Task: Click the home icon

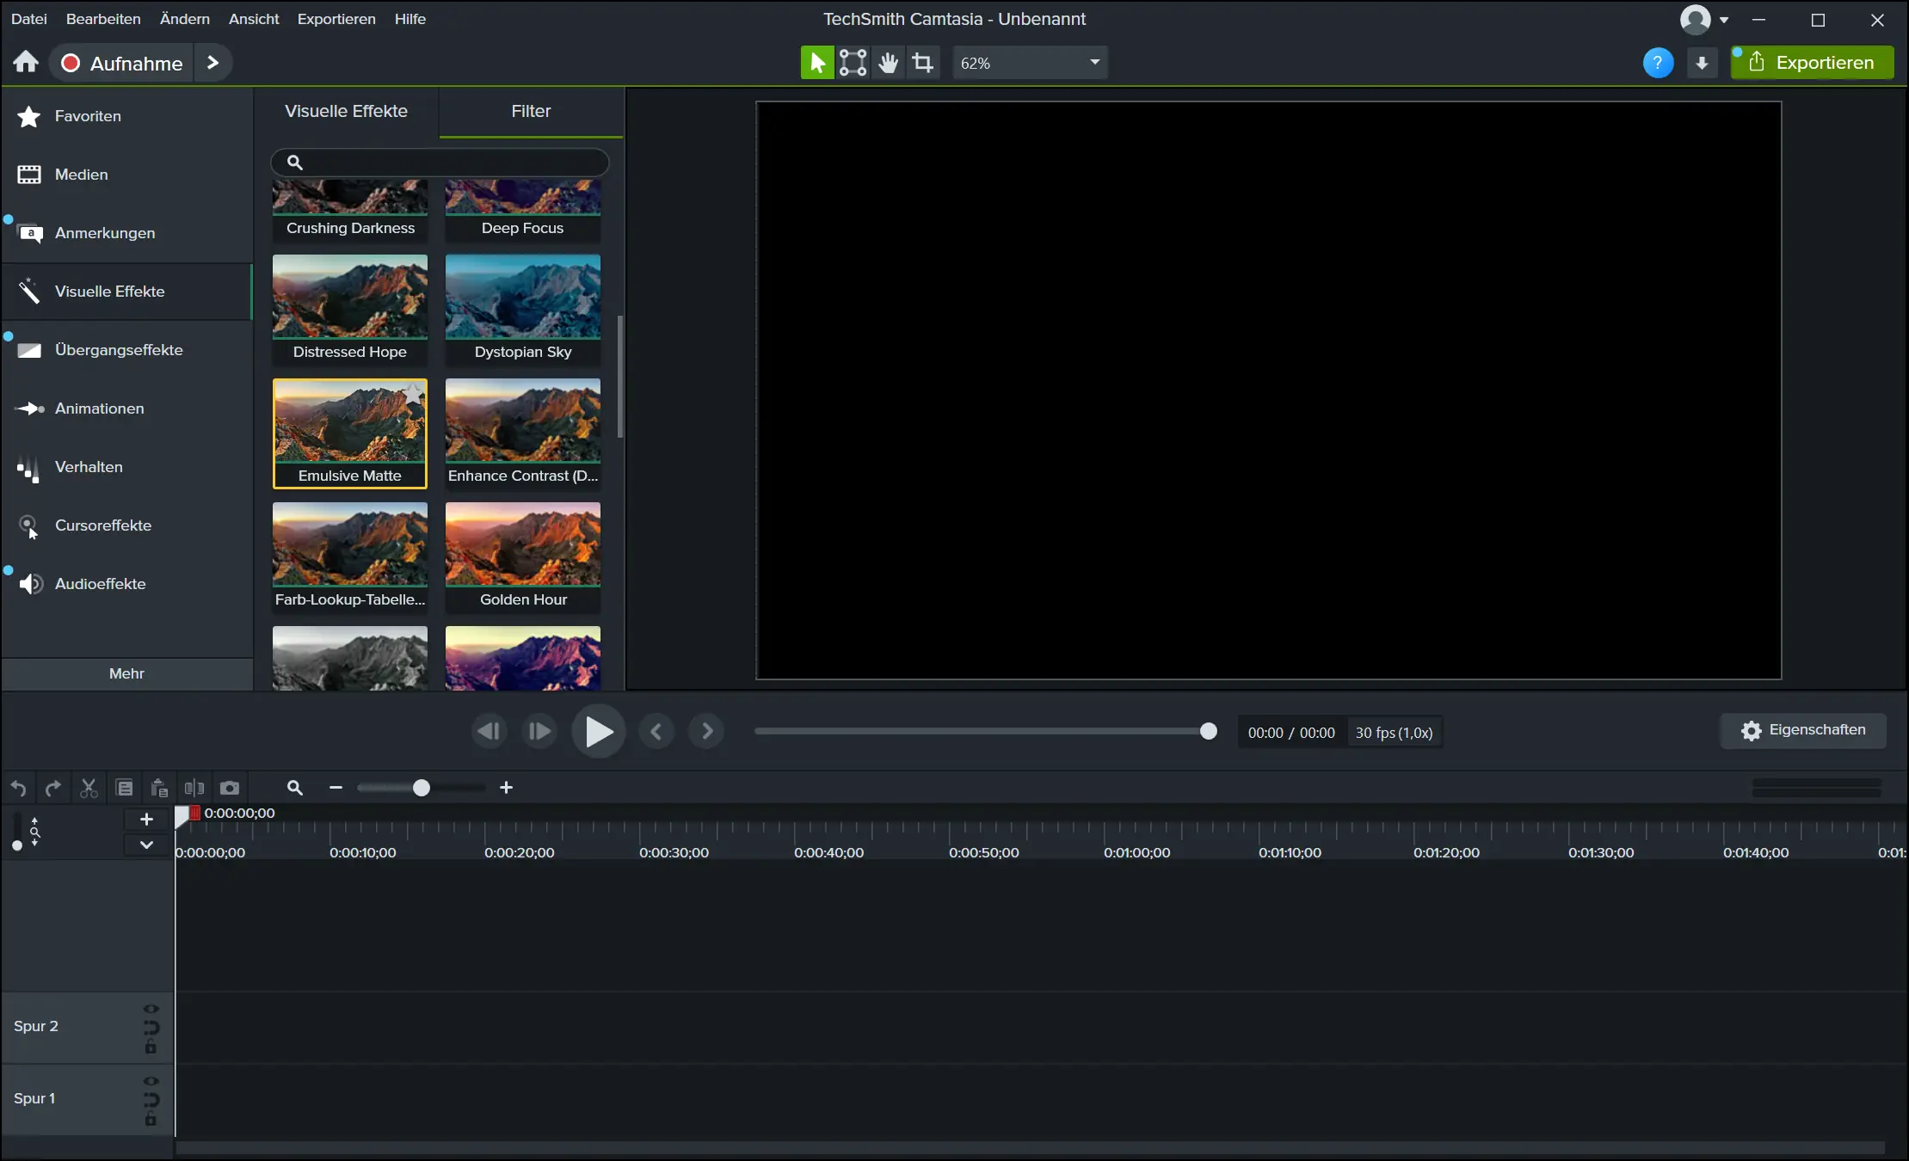Action: coord(26,62)
